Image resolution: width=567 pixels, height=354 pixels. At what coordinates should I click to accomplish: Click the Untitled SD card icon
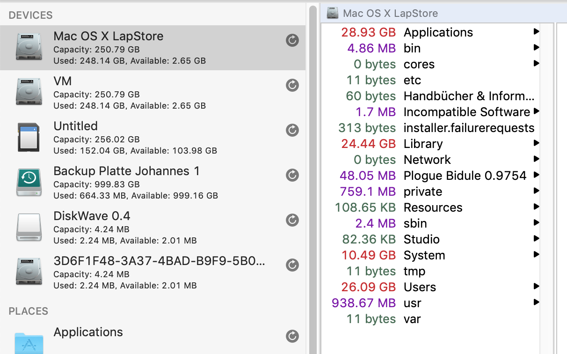[29, 137]
